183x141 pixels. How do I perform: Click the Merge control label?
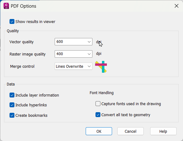click(x=22, y=66)
